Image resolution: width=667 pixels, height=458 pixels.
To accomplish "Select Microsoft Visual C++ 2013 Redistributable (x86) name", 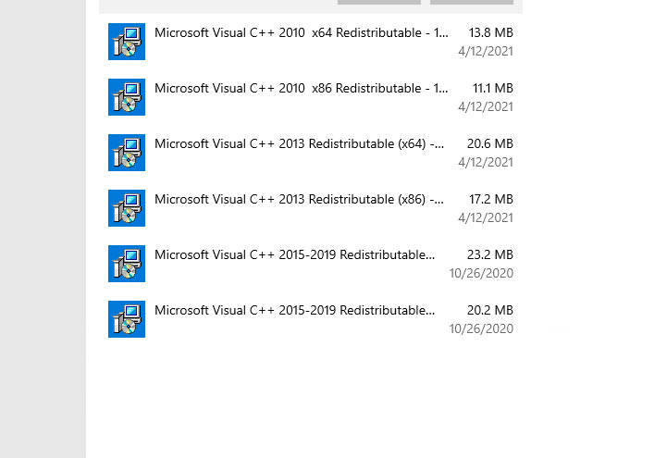I will pyautogui.click(x=299, y=200).
